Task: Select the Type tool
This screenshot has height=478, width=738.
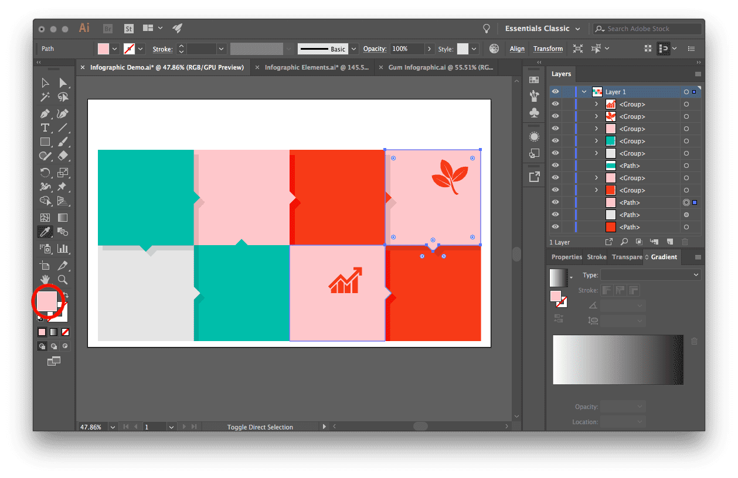Action: click(45, 128)
